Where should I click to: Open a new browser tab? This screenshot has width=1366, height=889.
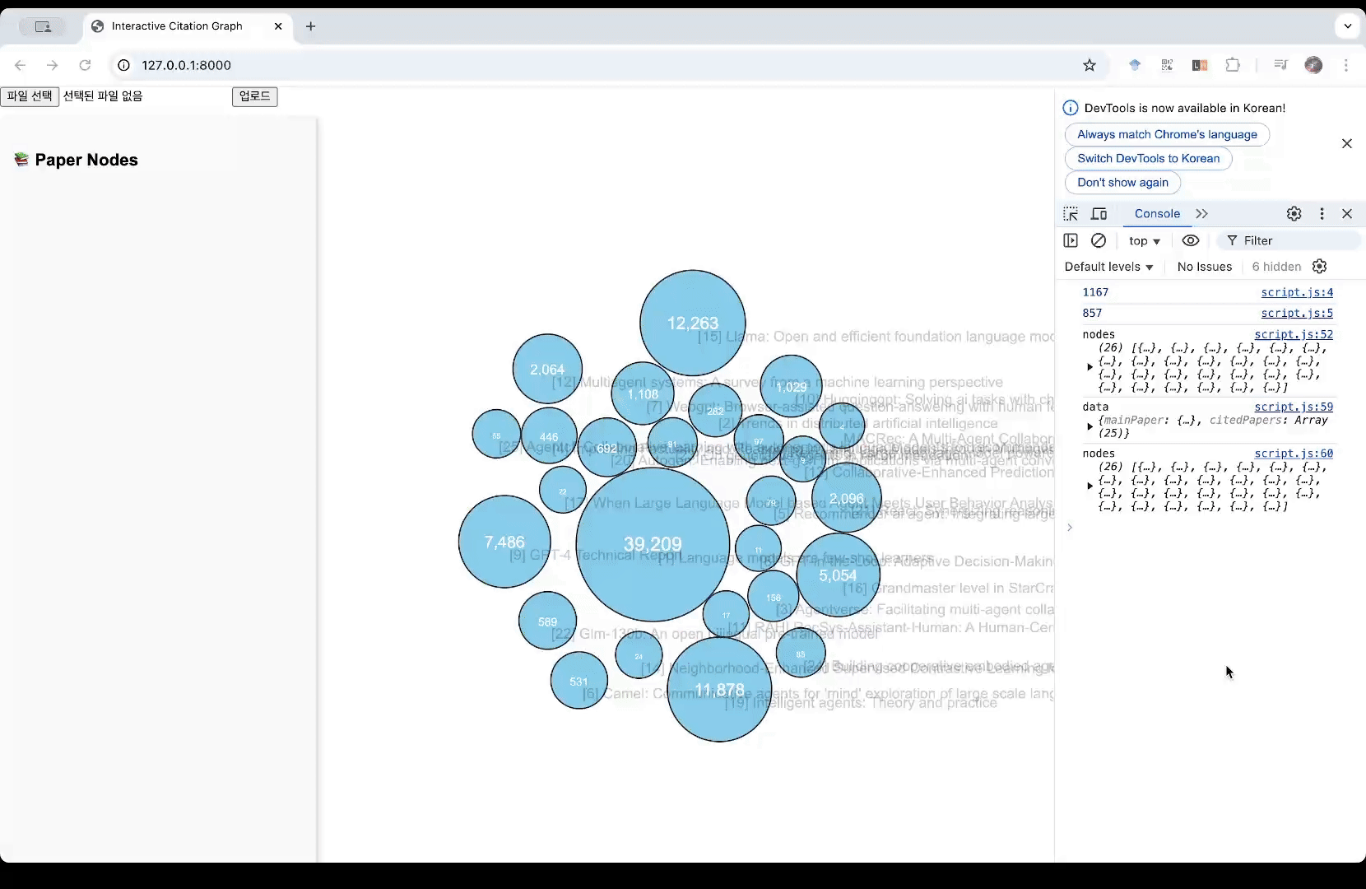(310, 26)
